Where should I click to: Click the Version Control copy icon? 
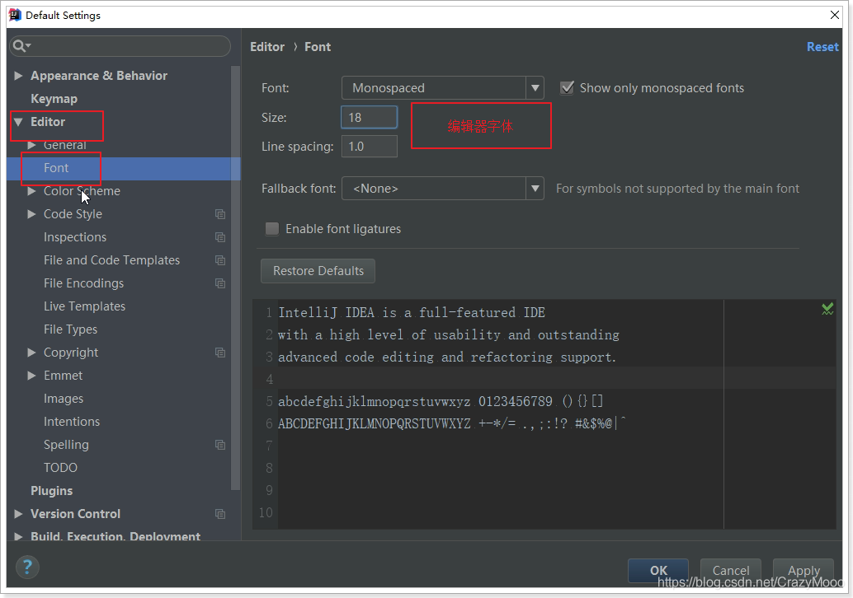tap(220, 514)
